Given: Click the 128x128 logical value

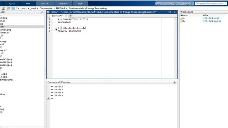Looking at the screenshot, I should pyautogui.click(x=212, y=21).
